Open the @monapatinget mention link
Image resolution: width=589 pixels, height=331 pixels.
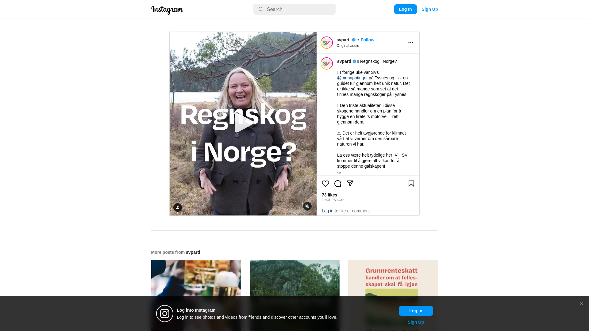[x=352, y=78]
